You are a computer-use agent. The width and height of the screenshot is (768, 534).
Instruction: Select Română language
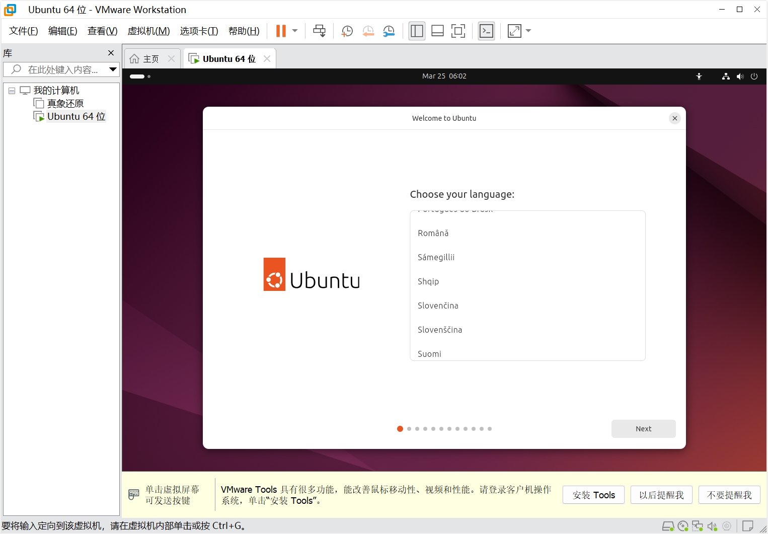click(527, 233)
